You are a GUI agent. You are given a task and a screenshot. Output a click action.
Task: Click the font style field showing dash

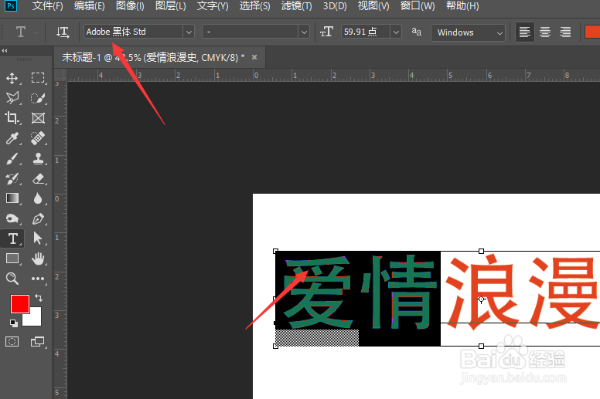251,32
